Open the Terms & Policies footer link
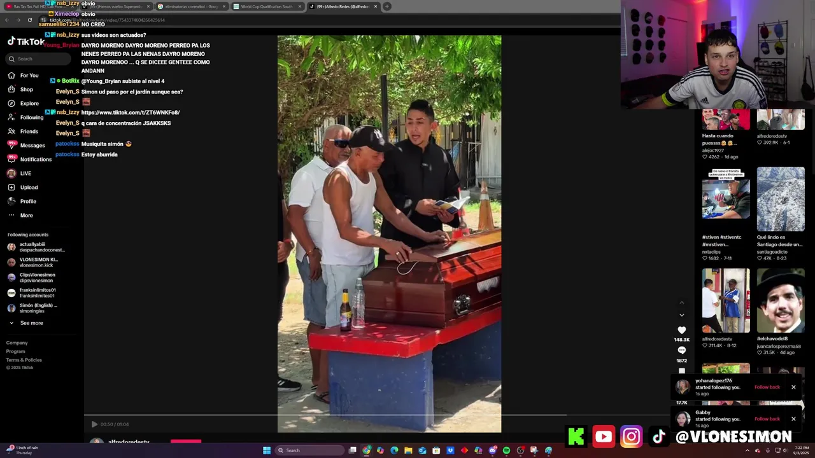This screenshot has height=458, width=815. tap(24, 359)
